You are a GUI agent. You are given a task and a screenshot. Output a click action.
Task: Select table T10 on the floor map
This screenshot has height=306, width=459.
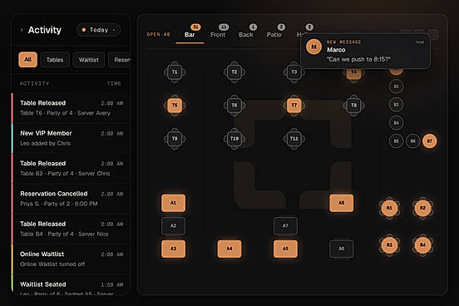(x=234, y=139)
